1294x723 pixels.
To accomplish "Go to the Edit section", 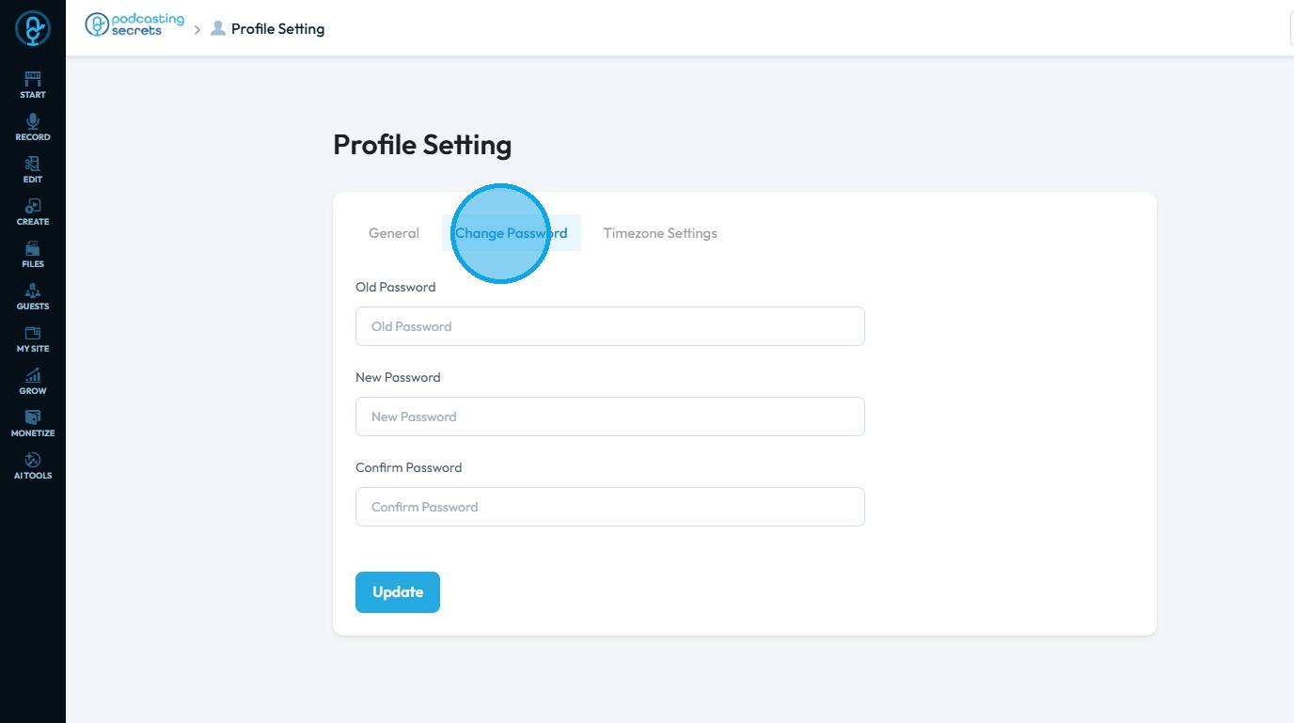I will tap(33, 169).
